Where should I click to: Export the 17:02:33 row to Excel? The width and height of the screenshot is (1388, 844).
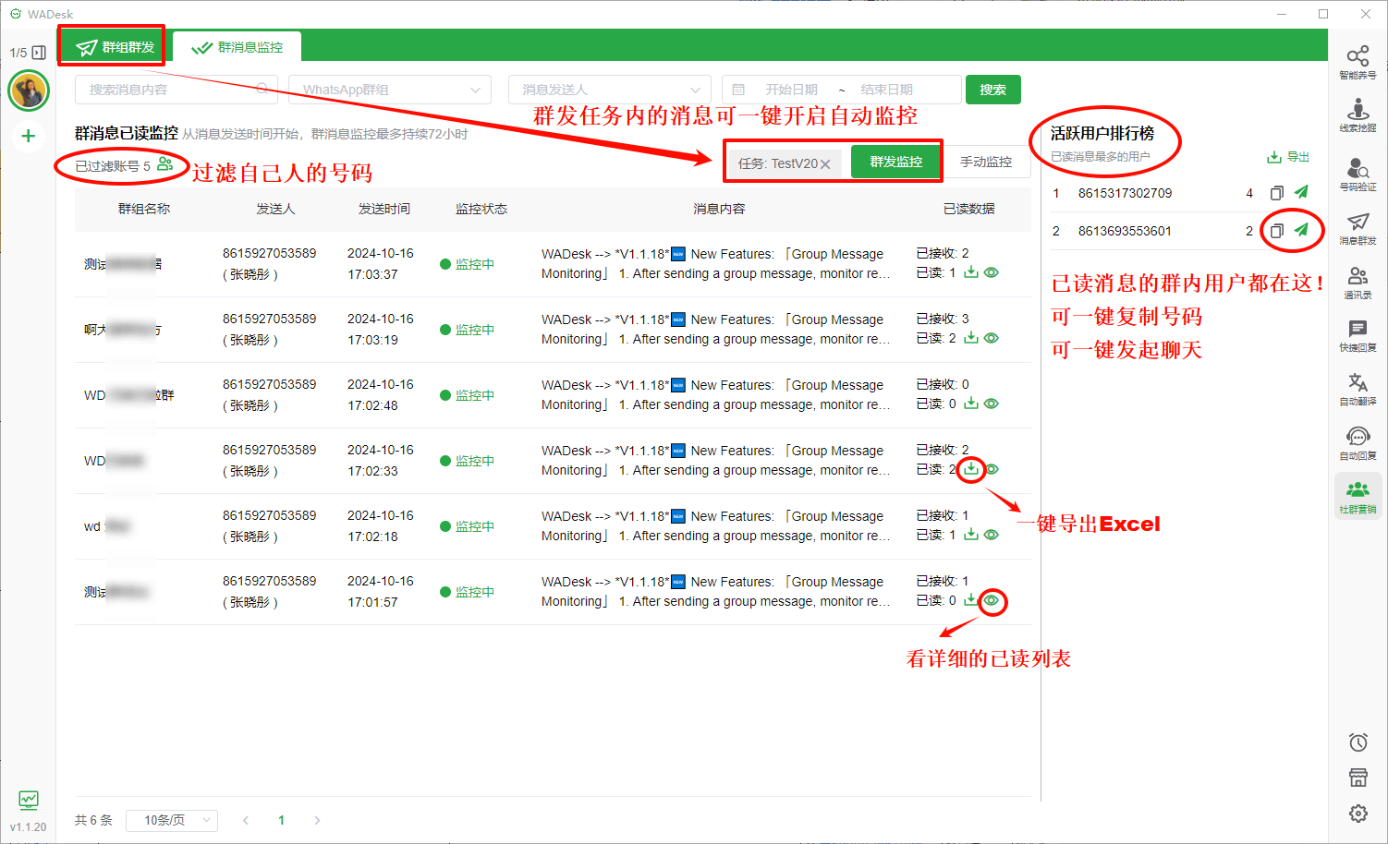pos(971,469)
